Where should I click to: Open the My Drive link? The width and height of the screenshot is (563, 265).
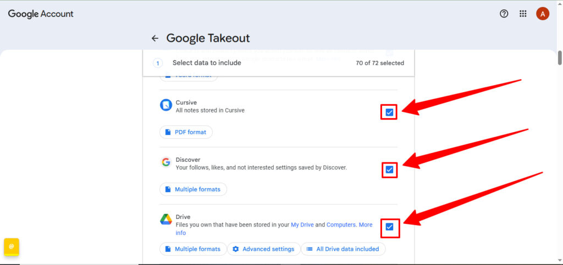[x=302, y=225]
